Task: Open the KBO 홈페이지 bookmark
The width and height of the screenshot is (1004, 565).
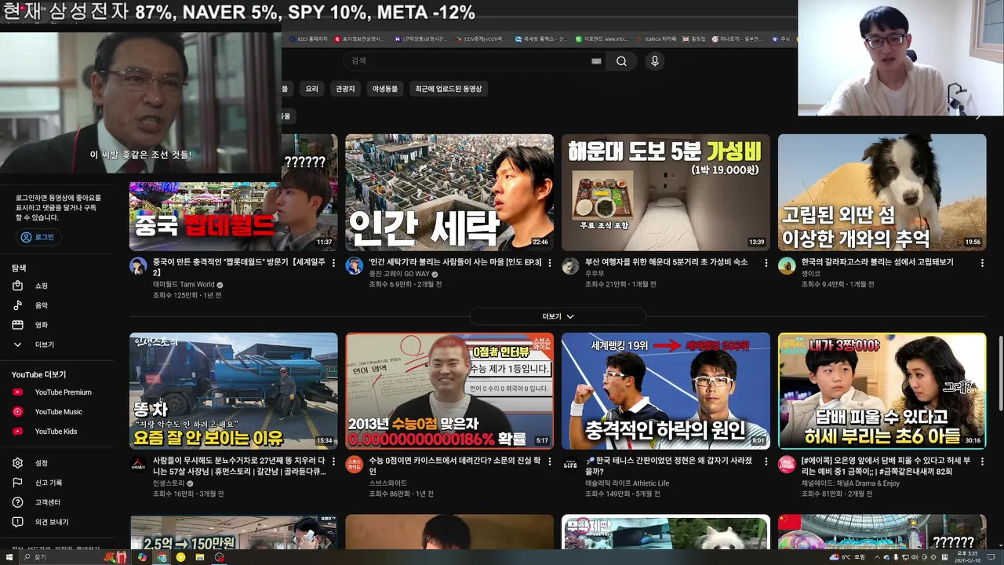Action: pyautogui.click(x=307, y=38)
